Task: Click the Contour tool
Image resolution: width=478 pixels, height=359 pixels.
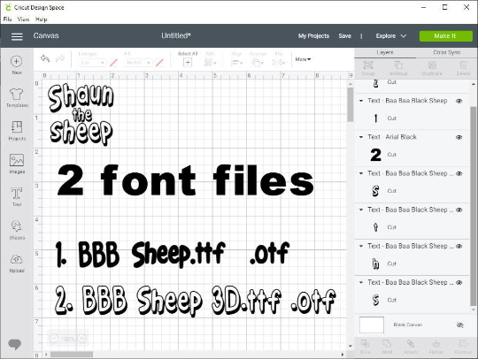Action: (x=463, y=347)
